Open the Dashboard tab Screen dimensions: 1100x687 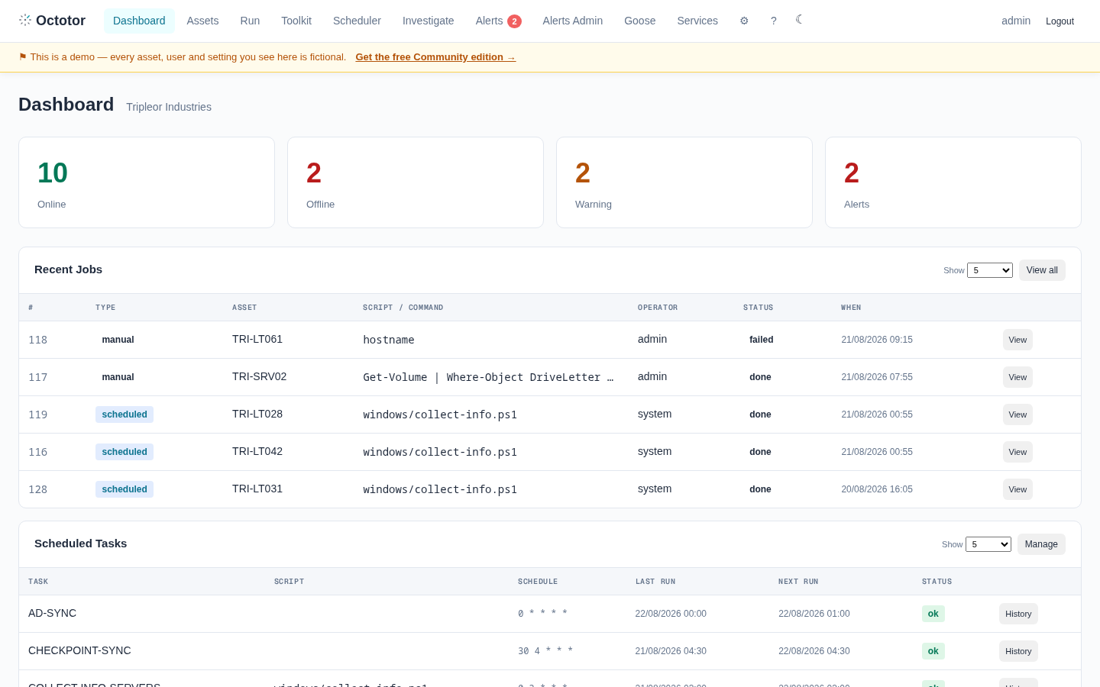(139, 21)
